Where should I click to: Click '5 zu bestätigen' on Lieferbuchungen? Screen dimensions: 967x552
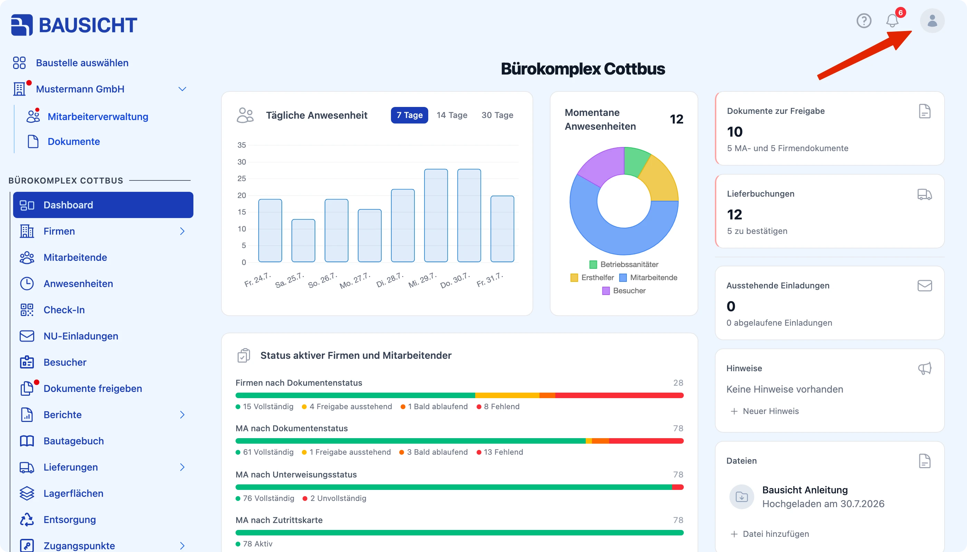coord(757,231)
